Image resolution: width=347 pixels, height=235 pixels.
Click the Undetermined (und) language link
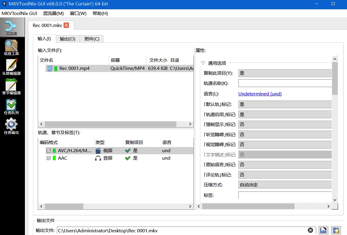click(260, 94)
